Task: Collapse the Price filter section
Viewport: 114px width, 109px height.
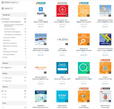Action: tap(14, 103)
